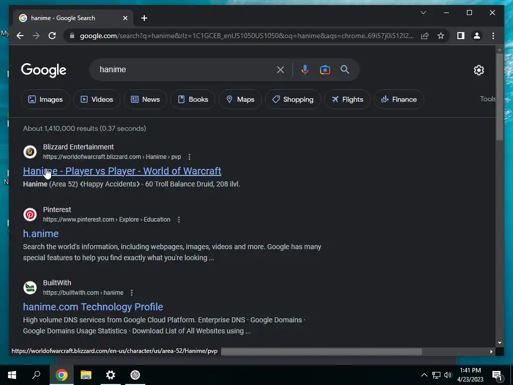Click into the hanime search field
Image resolution: width=513 pixels, height=385 pixels.
pyautogui.click(x=185, y=69)
